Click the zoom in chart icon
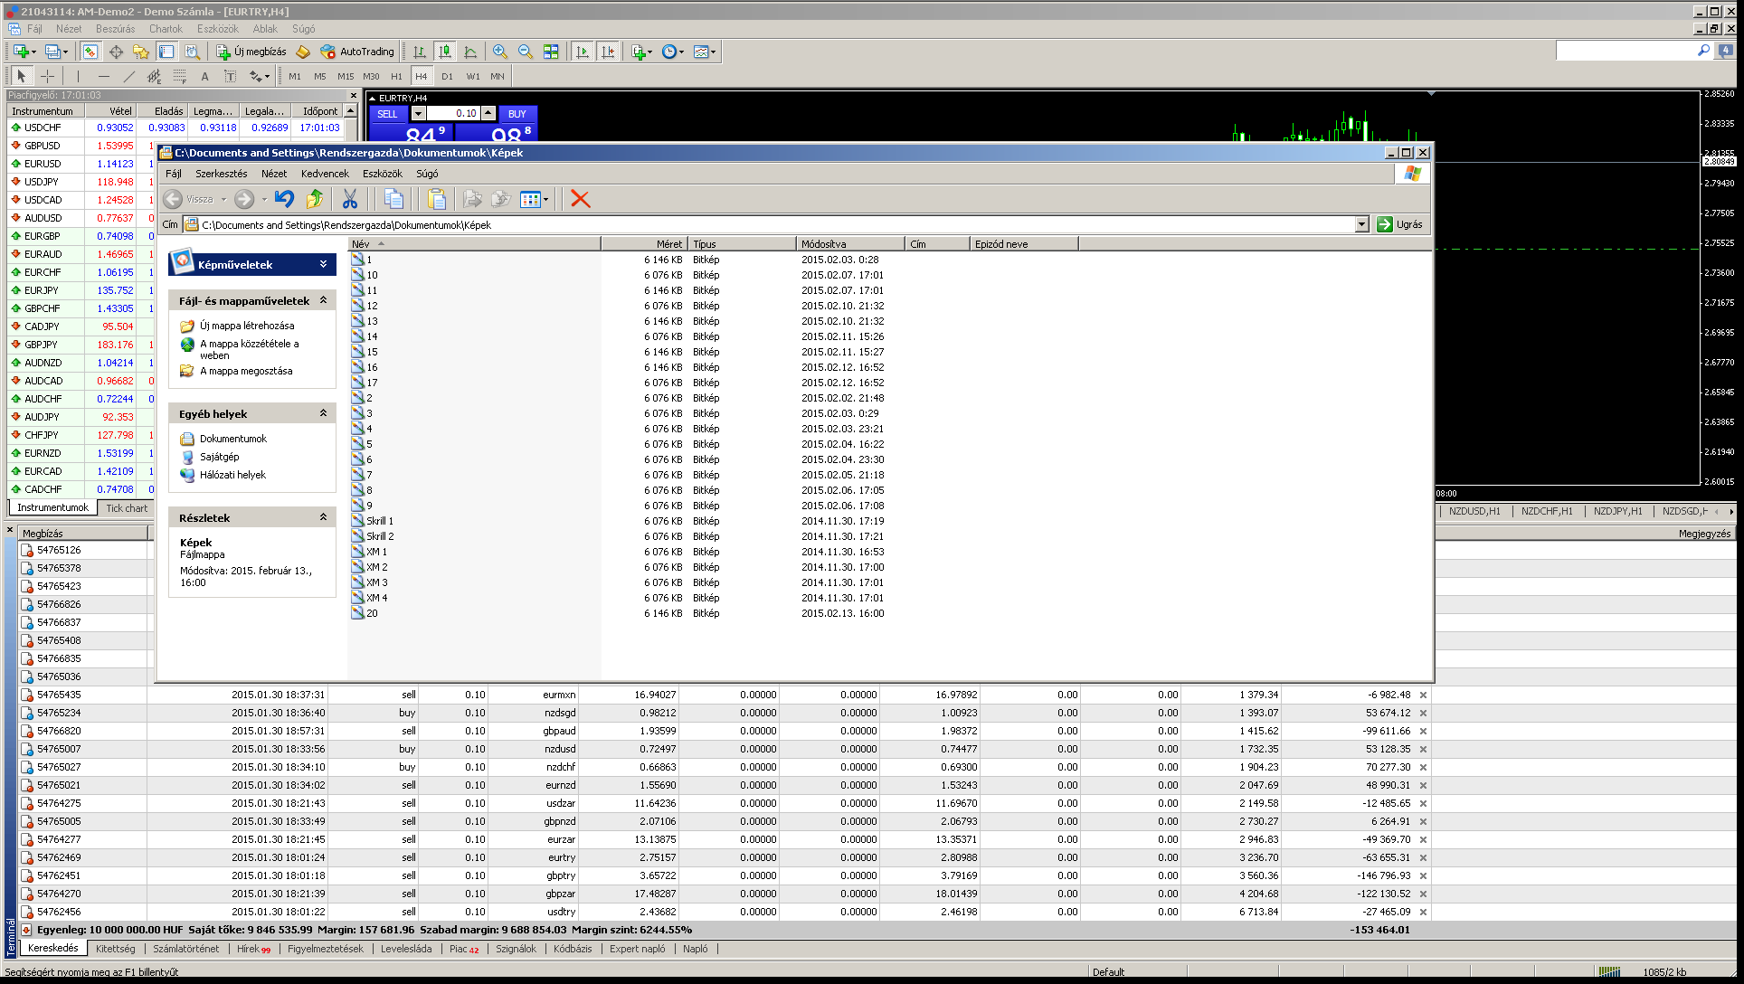The image size is (1744, 984). pos(499,52)
